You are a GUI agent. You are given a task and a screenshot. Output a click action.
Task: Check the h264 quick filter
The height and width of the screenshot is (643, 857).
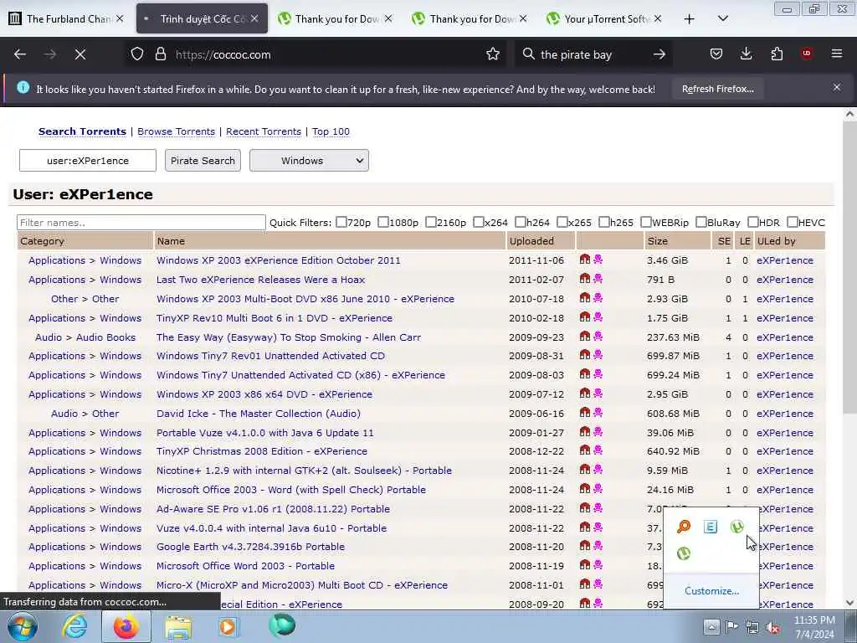pos(521,222)
